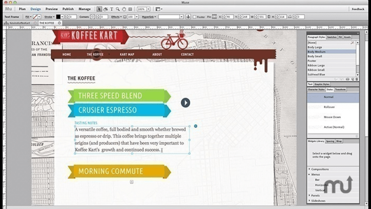371x209 pixels.
Task: Click the ABOUT nav link
Action: [157, 55]
